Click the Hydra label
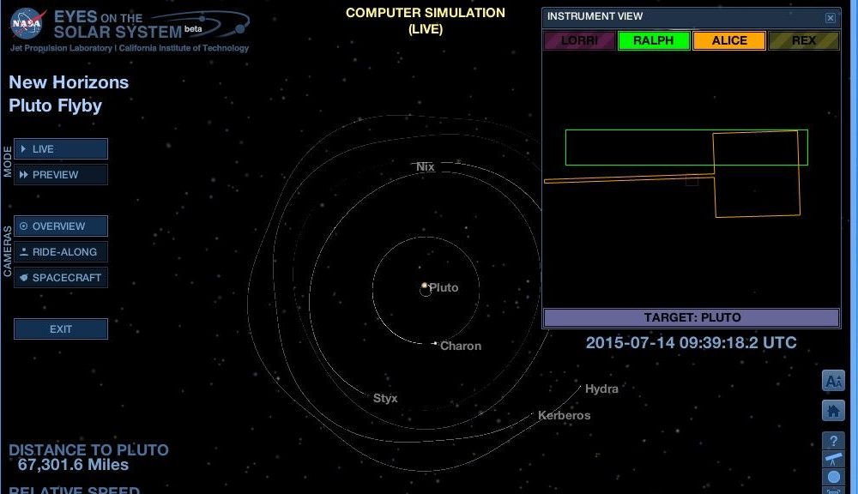858x494 pixels. (601, 389)
